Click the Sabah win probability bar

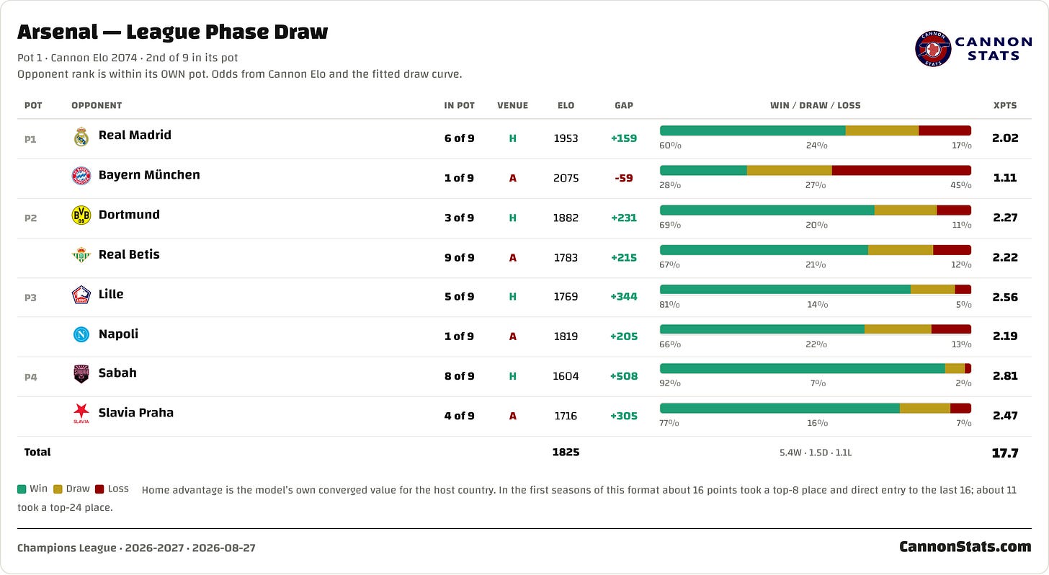803,368
